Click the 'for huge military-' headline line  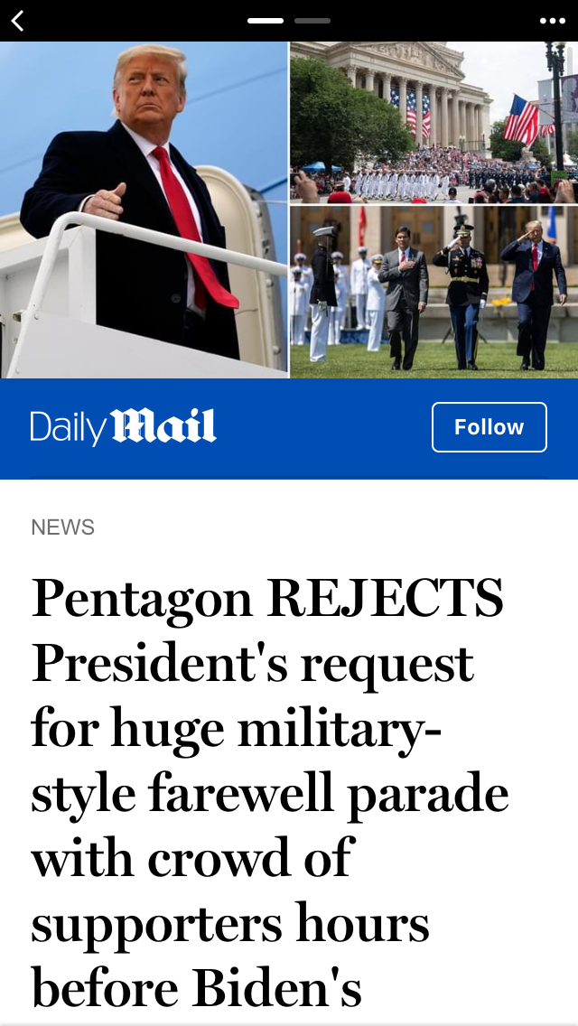coord(237,730)
